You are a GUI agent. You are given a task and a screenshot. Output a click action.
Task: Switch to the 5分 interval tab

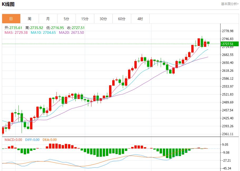(66, 19)
